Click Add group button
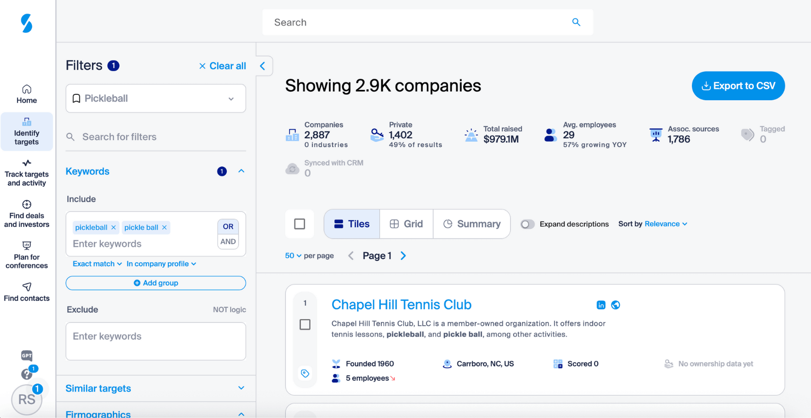The width and height of the screenshot is (811, 418). pyautogui.click(x=156, y=283)
